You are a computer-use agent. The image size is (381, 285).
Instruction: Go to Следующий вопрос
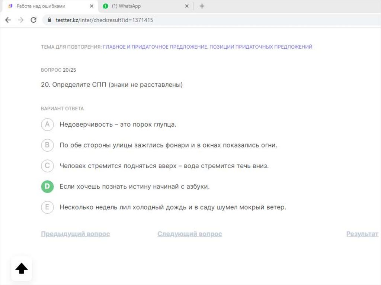(x=189, y=234)
